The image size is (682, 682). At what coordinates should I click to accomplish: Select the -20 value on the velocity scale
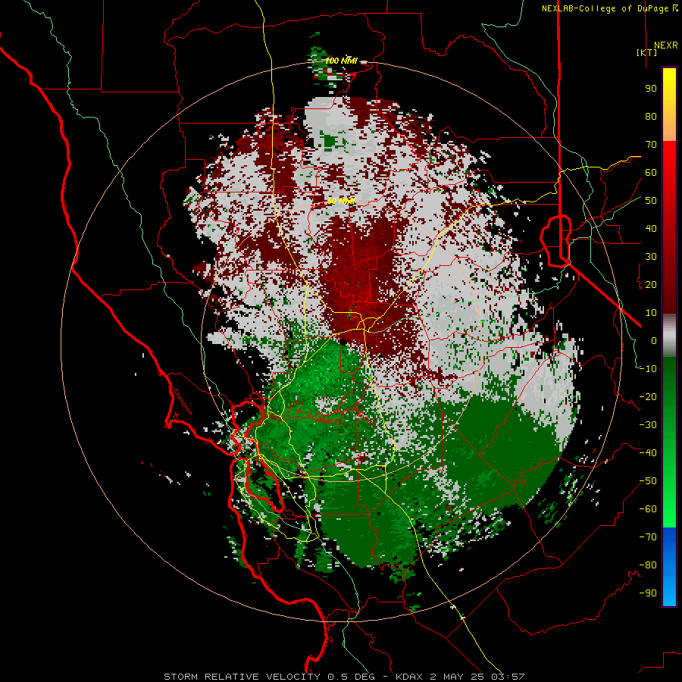click(x=648, y=397)
